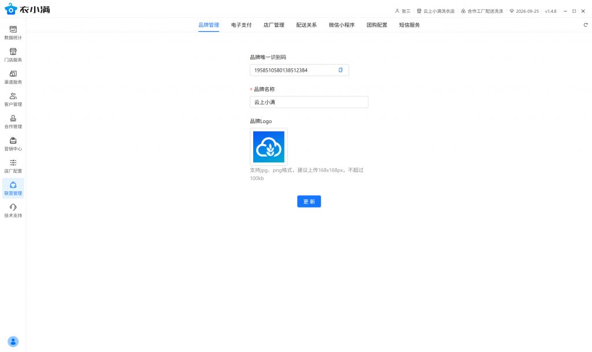Open 合作管理 in the sidebar
This screenshot has width=592, height=352.
pos(13,121)
